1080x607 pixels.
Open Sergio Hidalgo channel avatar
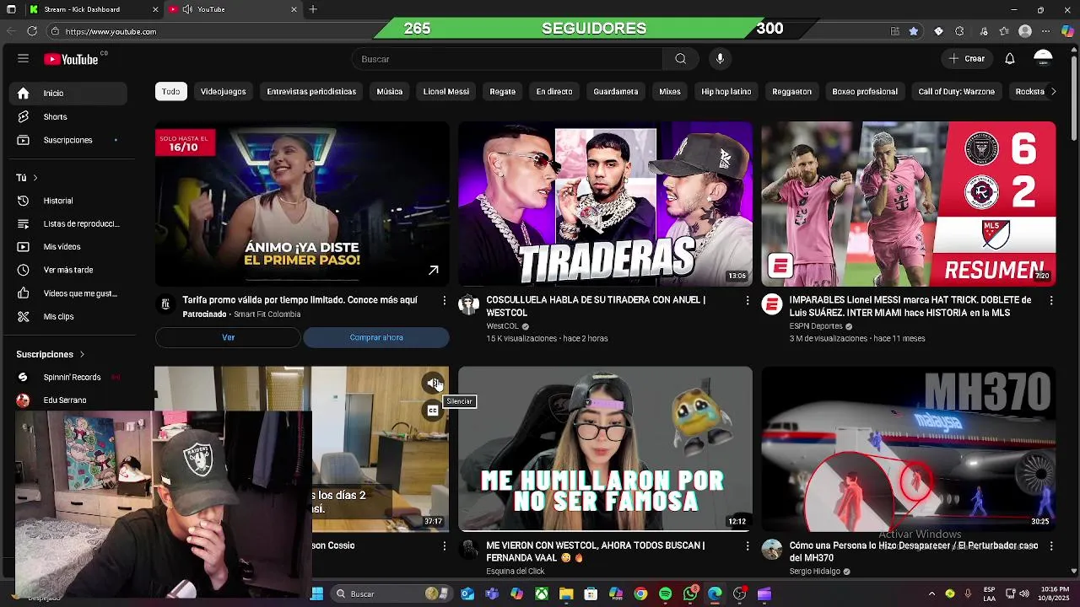point(772,550)
